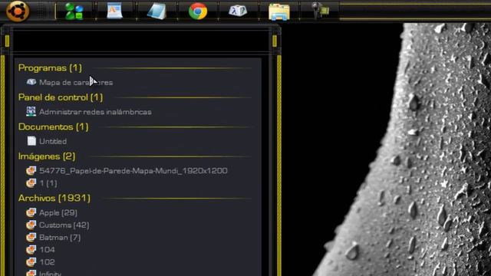Open the Notepad taskbar icon
Viewport: 491px width, 276px height.
[x=157, y=11]
